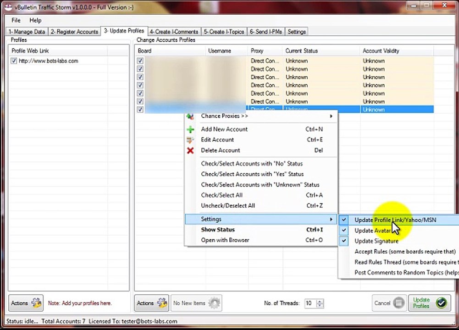Screen dimensions: 459x330
Task: Choose Add New Account from context menu
Action: [x=261, y=129]
